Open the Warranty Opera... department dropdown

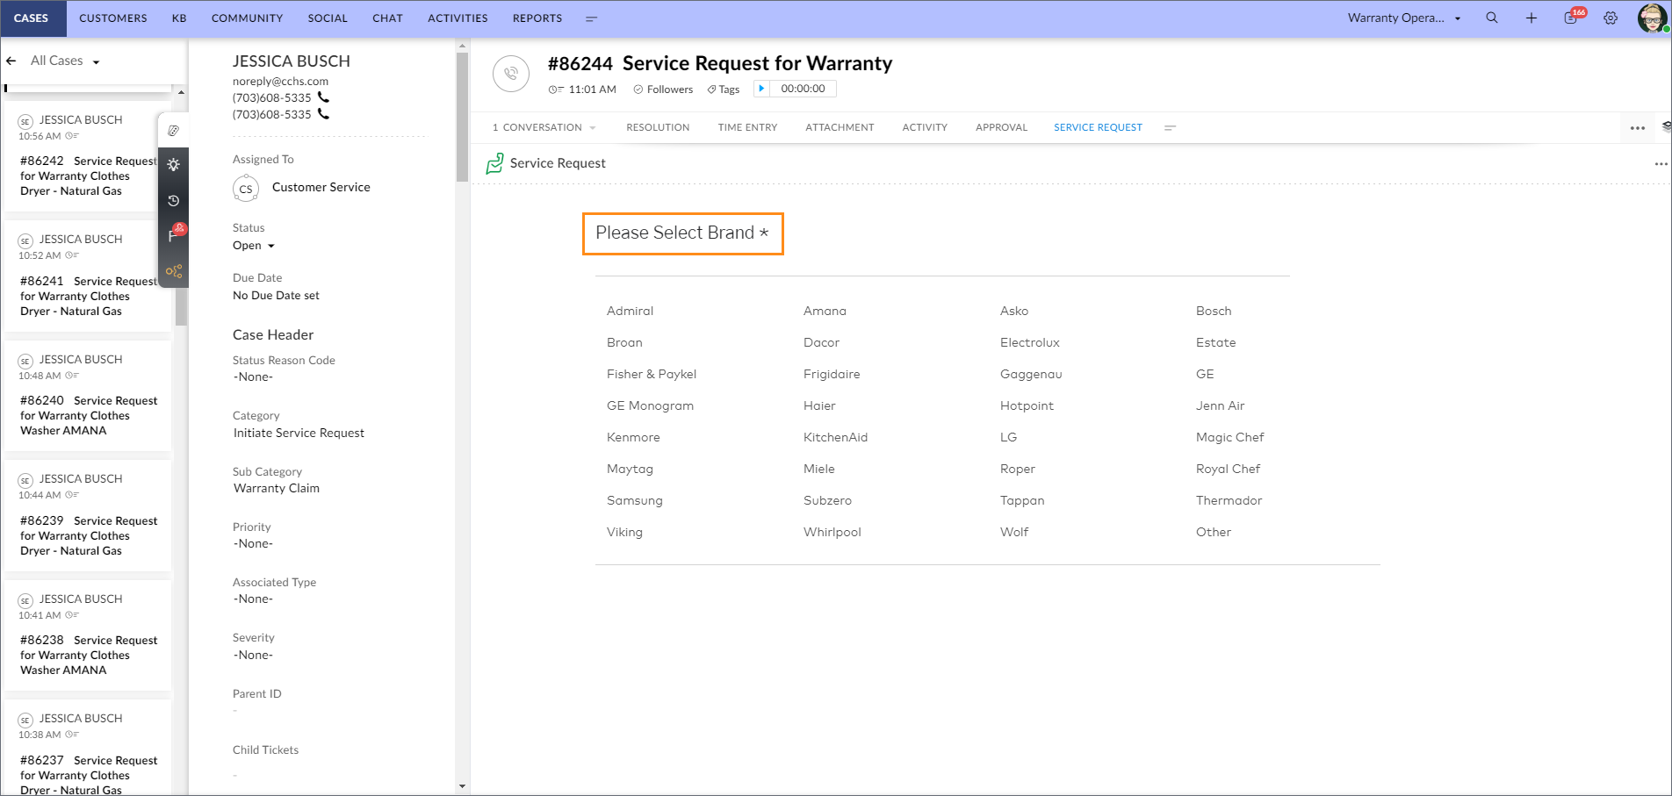tap(1404, 18)
